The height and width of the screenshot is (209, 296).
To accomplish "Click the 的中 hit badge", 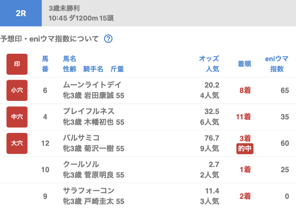I will tap(245, 149).
